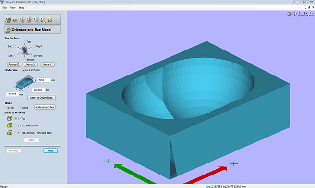The width and height of the screenshot is (315, 188).
Task: View model along the X axis
Action: click(306, 14)
